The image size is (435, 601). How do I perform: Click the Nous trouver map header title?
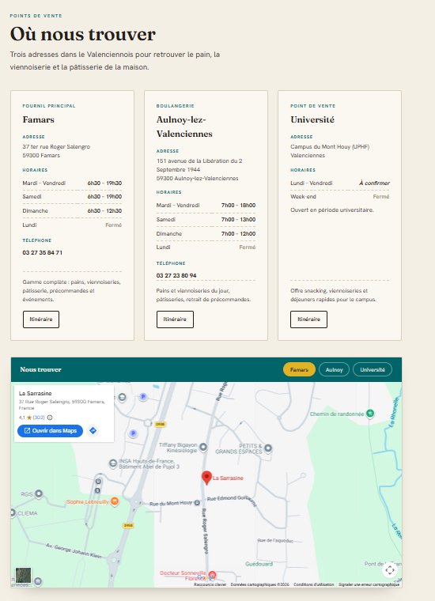click(40, 369)
